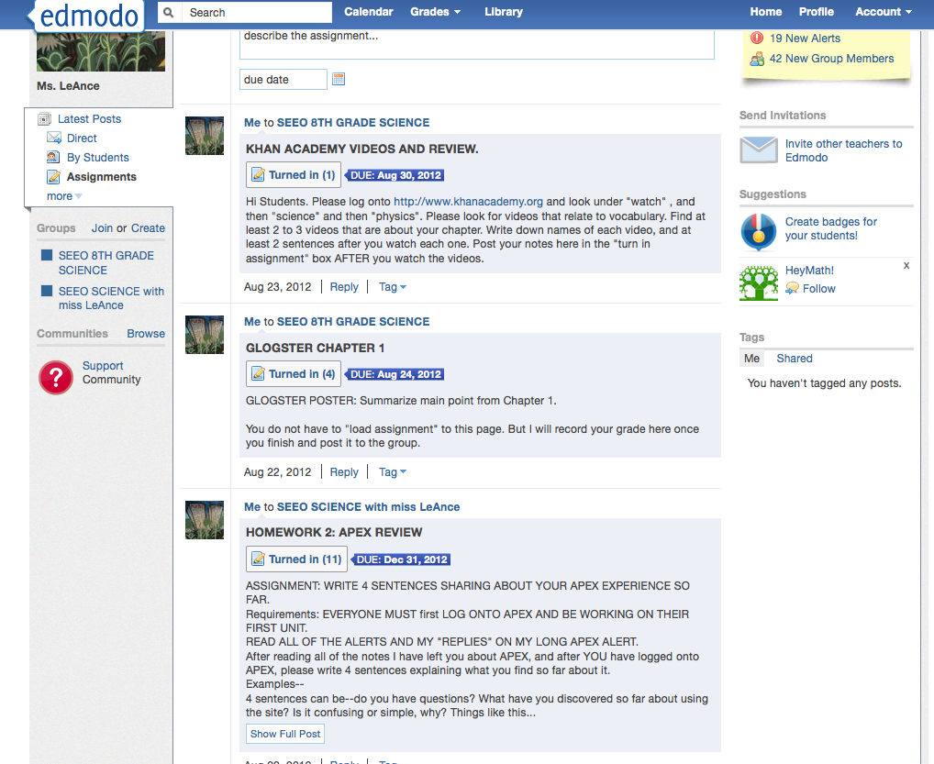Select the By Students filter

(x=97, y=158)
